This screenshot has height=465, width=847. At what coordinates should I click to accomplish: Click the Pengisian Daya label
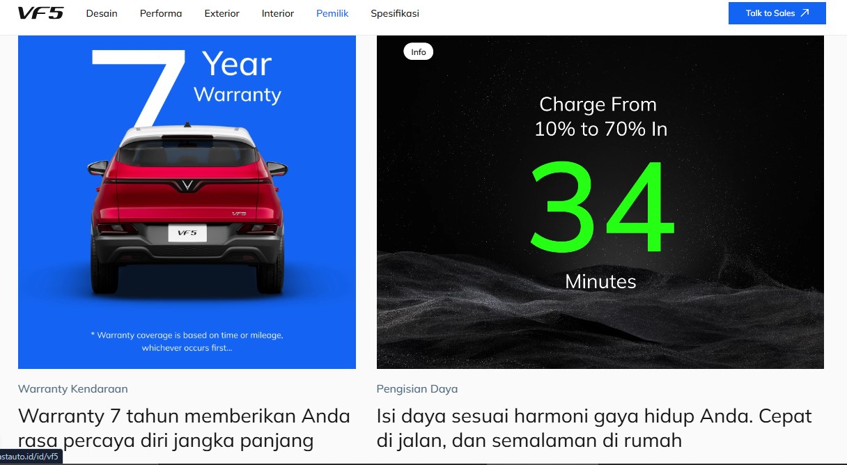[x=417, y=389]
